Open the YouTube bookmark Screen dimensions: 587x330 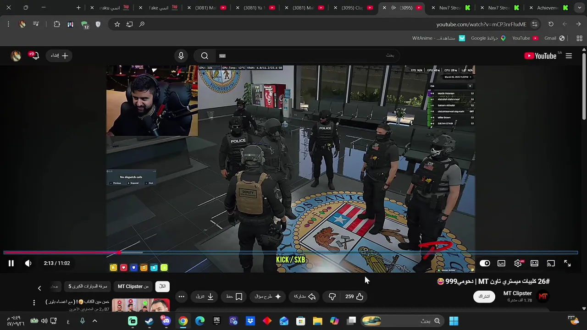525,38
